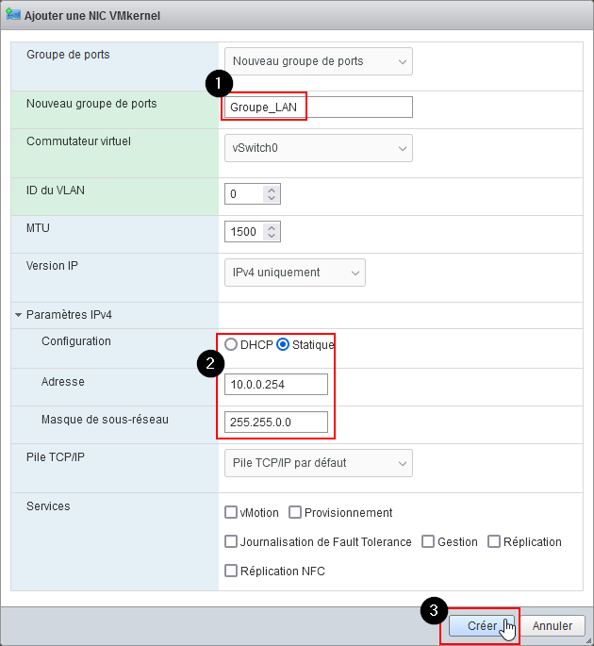Open the Version IP dropdown
The height and width of the screenshot is (646, 594).
coord(294,273)
